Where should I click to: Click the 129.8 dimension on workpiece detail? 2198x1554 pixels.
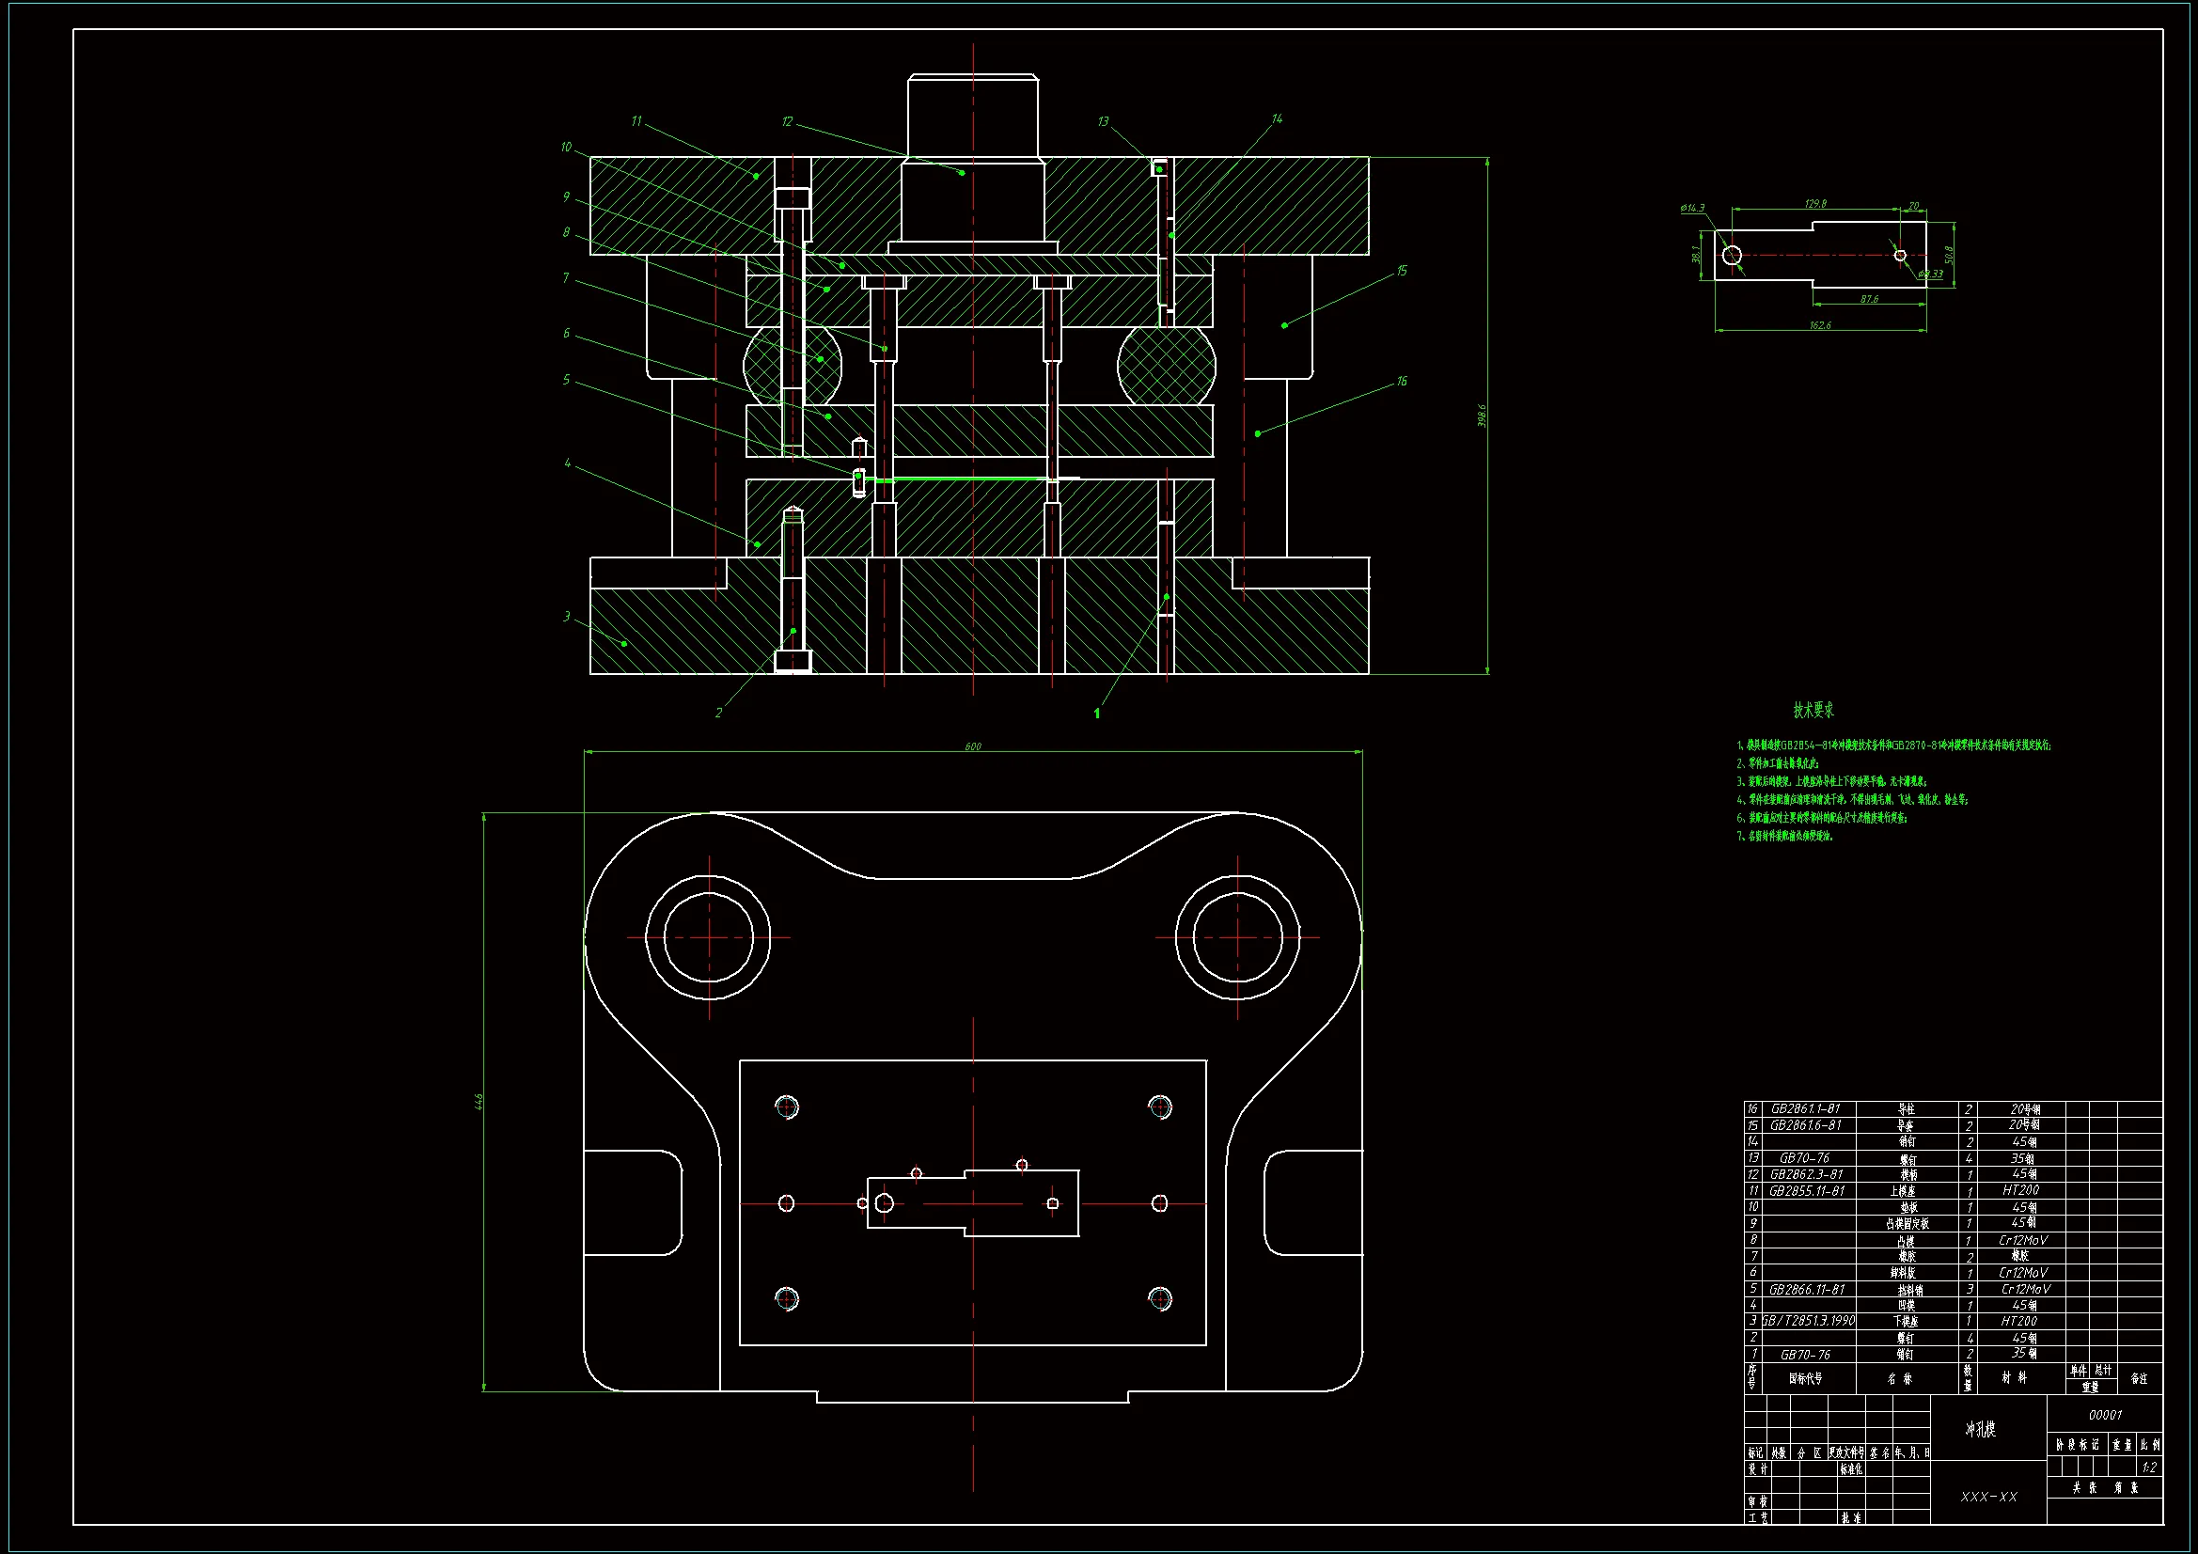pos(1815,204)
